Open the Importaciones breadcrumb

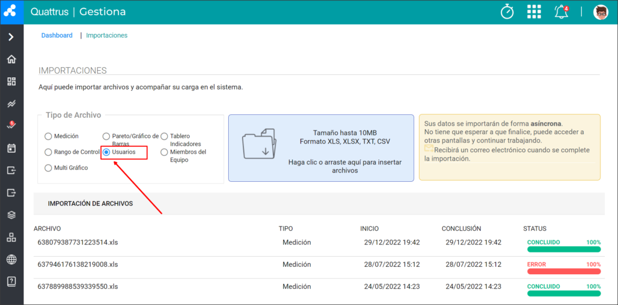(107, 35)
